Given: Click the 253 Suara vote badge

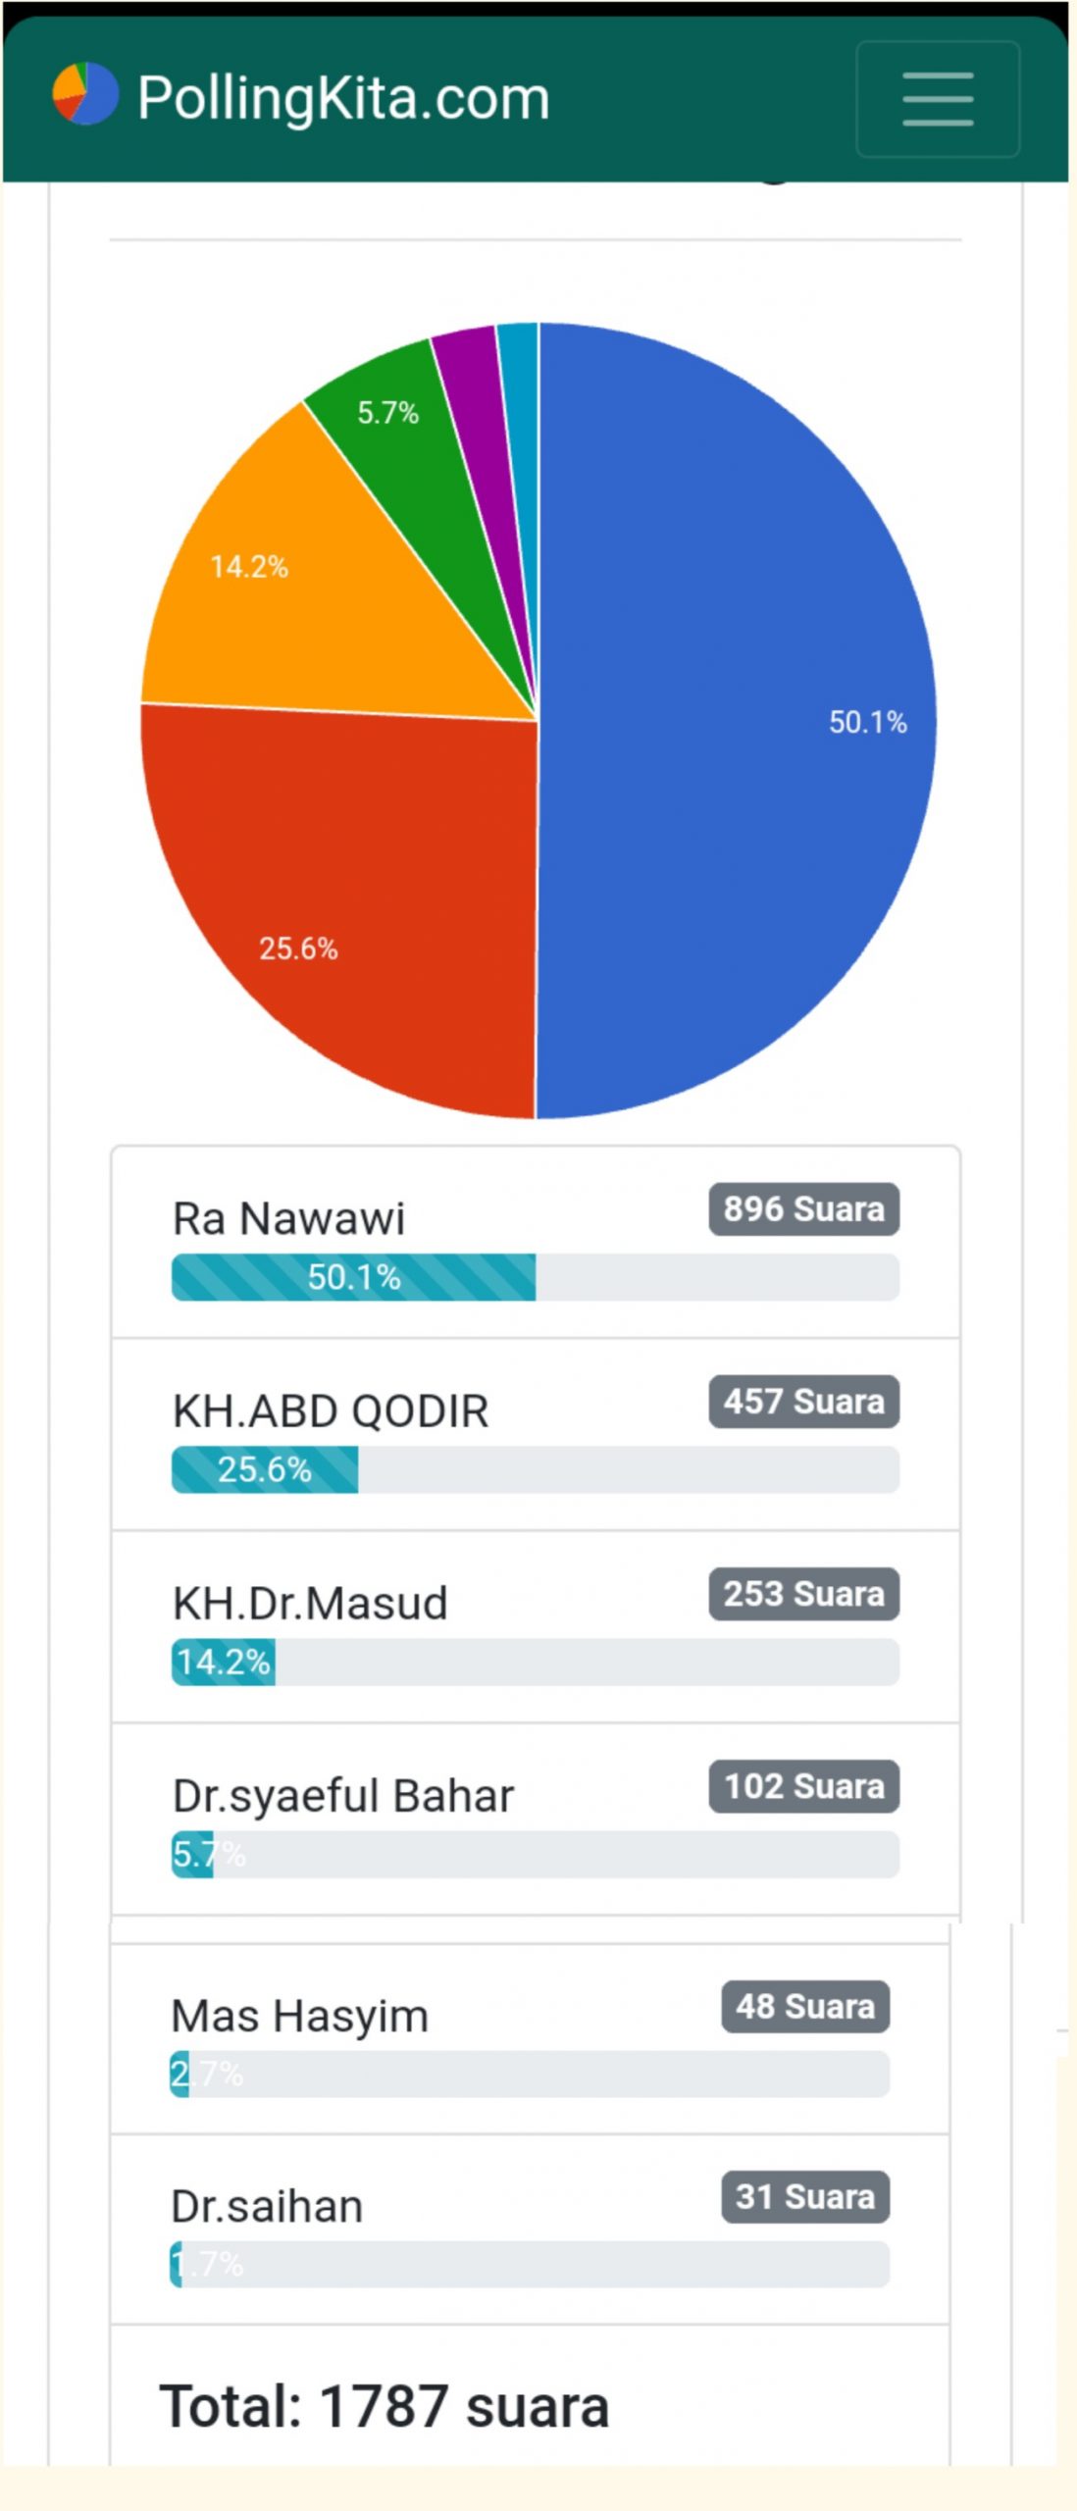Looking at the screenshot, I should click(803, 1593).
